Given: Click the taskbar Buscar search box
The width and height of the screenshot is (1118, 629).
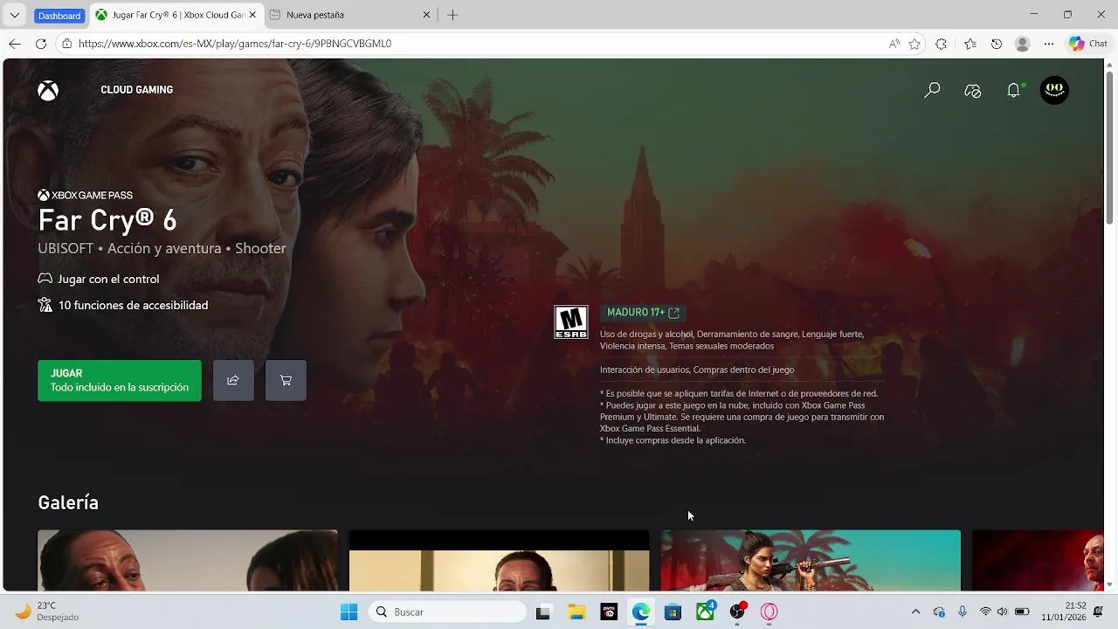Looking at the screenshot, I should pos(447,612).
